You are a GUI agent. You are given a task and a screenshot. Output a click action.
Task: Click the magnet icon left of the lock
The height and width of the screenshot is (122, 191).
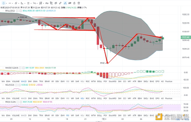click(70, 3)
